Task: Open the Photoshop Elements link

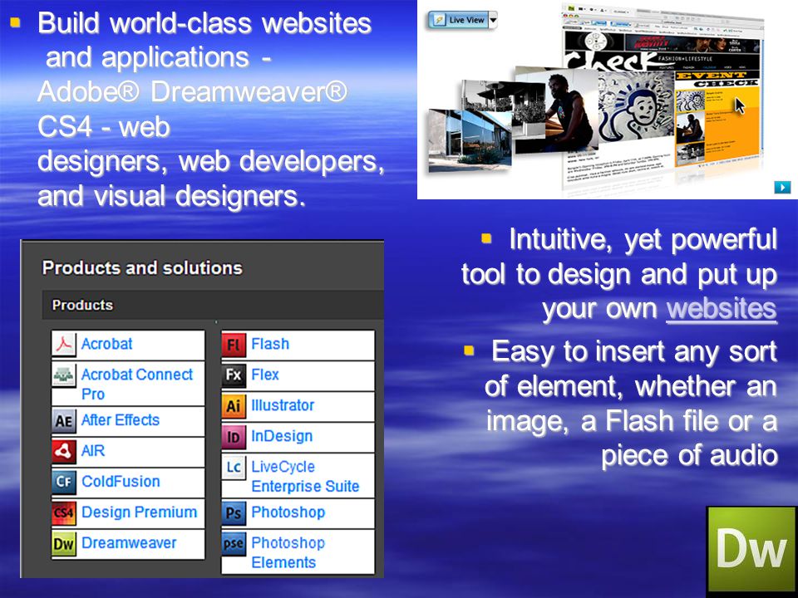Action: [288, 552]
